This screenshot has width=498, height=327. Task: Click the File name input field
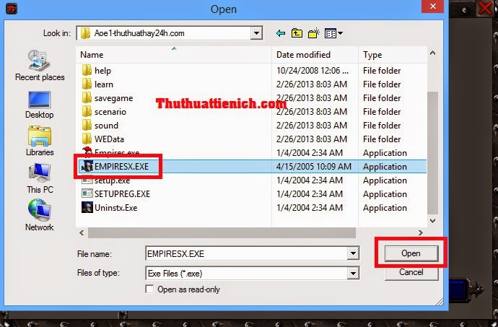pos(246,253)
